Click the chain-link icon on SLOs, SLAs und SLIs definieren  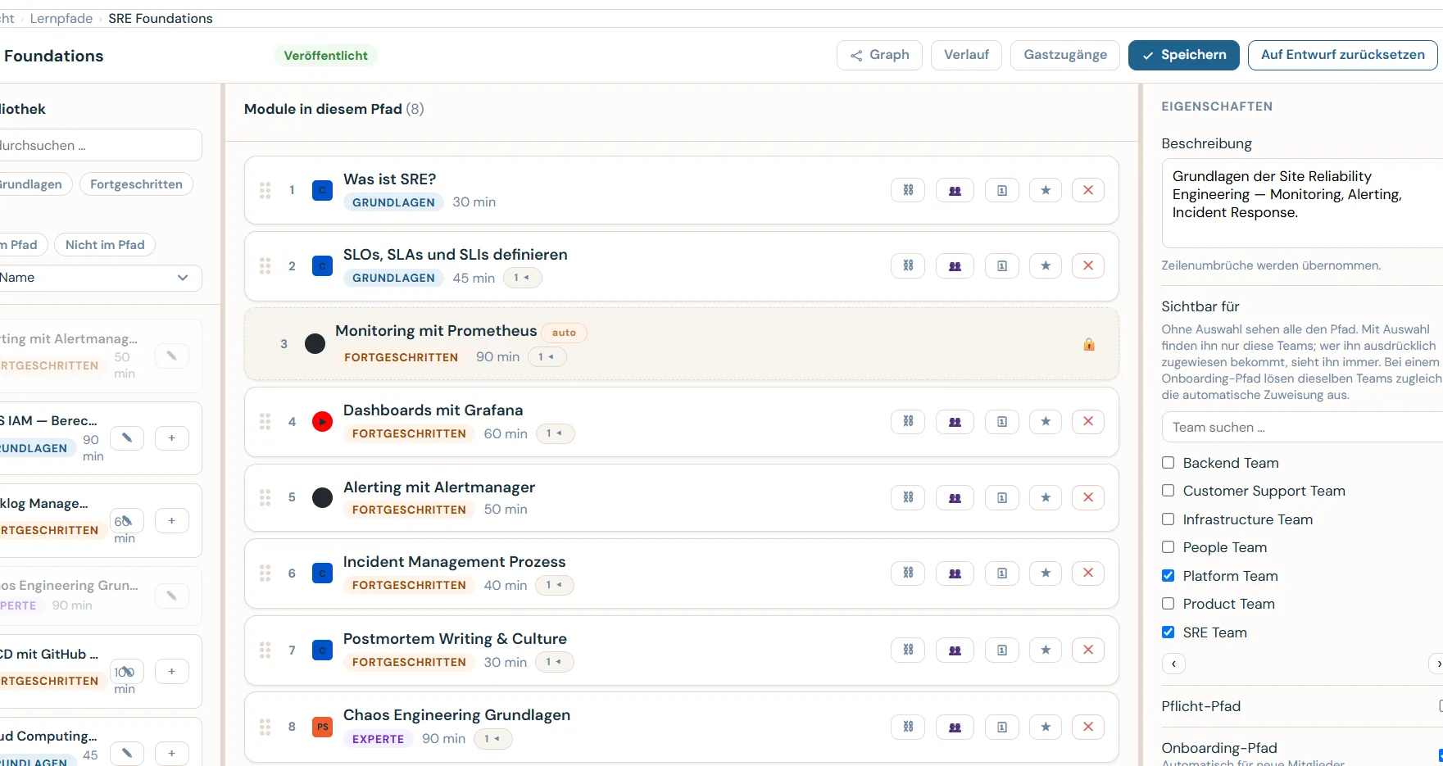tap(908, 265)
